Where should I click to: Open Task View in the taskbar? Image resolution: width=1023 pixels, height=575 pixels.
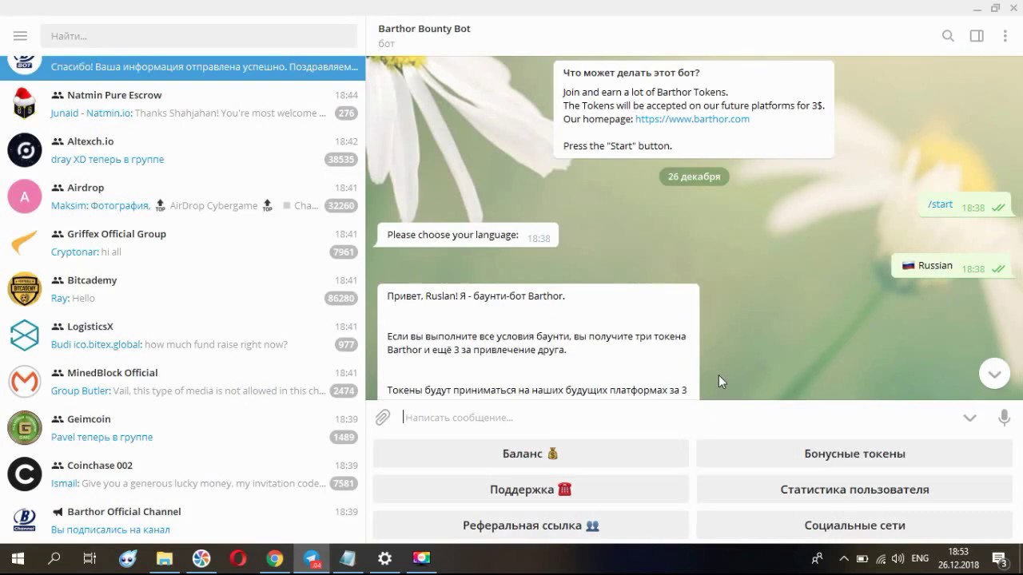(90, 559)
